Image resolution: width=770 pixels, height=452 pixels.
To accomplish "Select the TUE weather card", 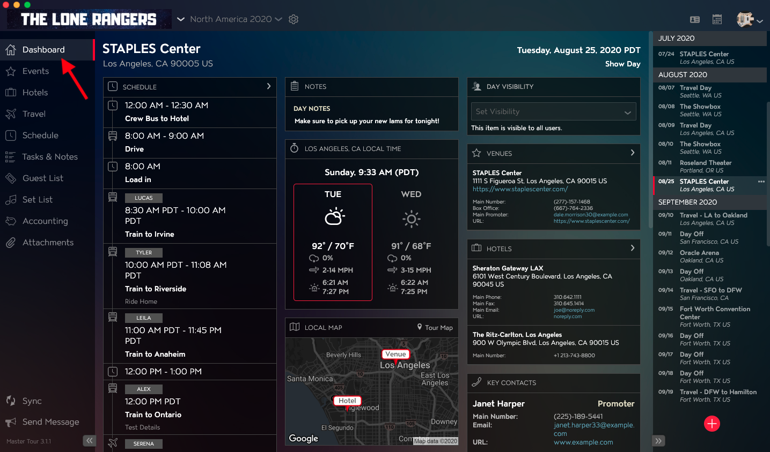I will coord(333,242).
